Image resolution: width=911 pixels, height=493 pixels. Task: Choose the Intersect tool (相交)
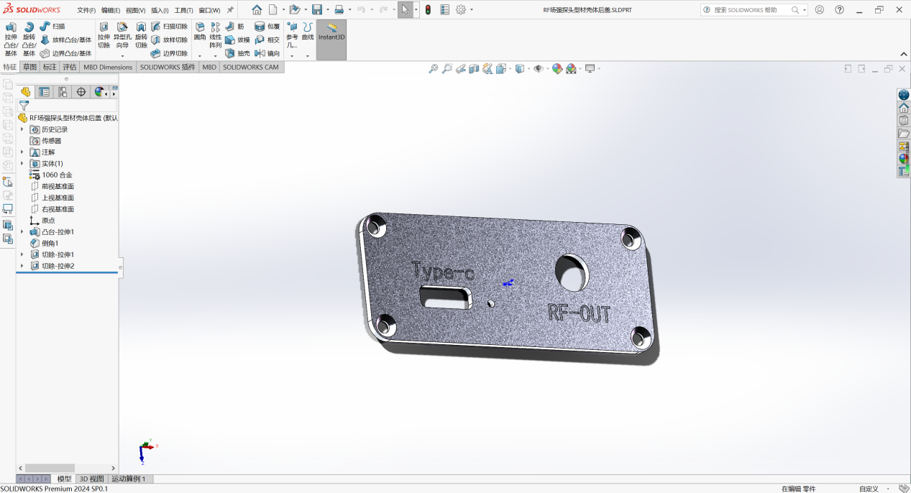[267, 40]
